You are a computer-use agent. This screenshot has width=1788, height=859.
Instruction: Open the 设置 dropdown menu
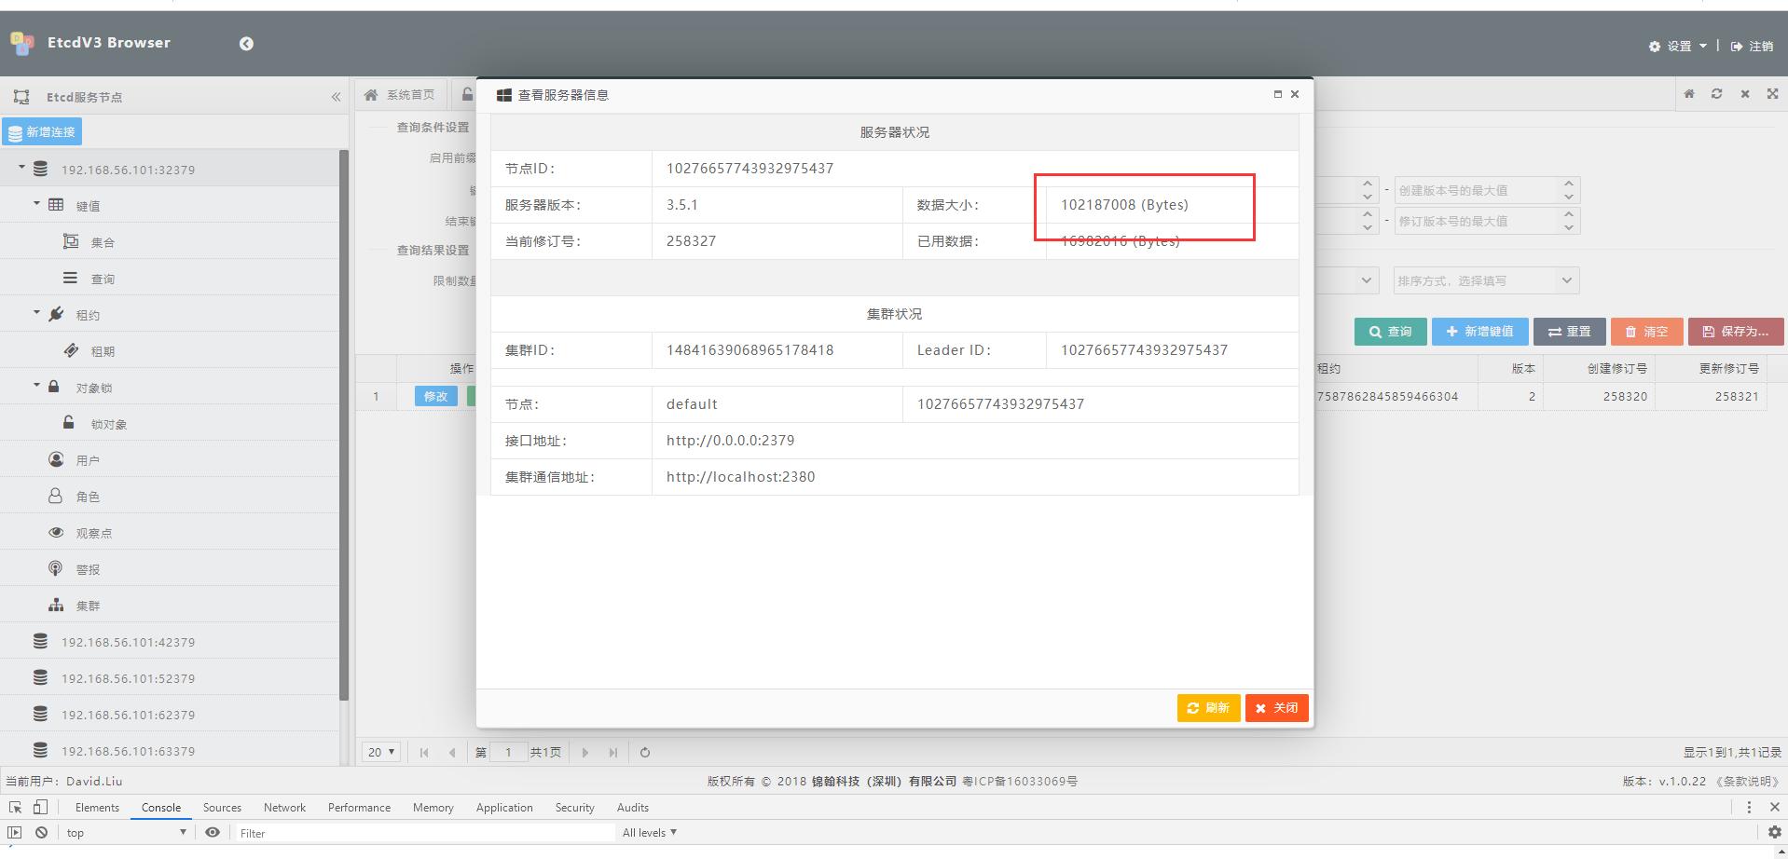coord(1678,46)
